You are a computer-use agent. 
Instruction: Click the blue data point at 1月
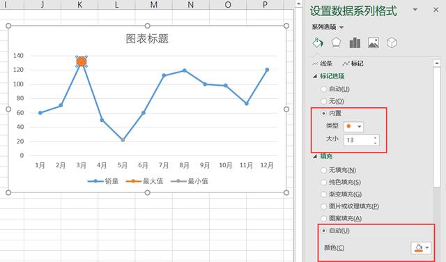(x=40, y=113)
